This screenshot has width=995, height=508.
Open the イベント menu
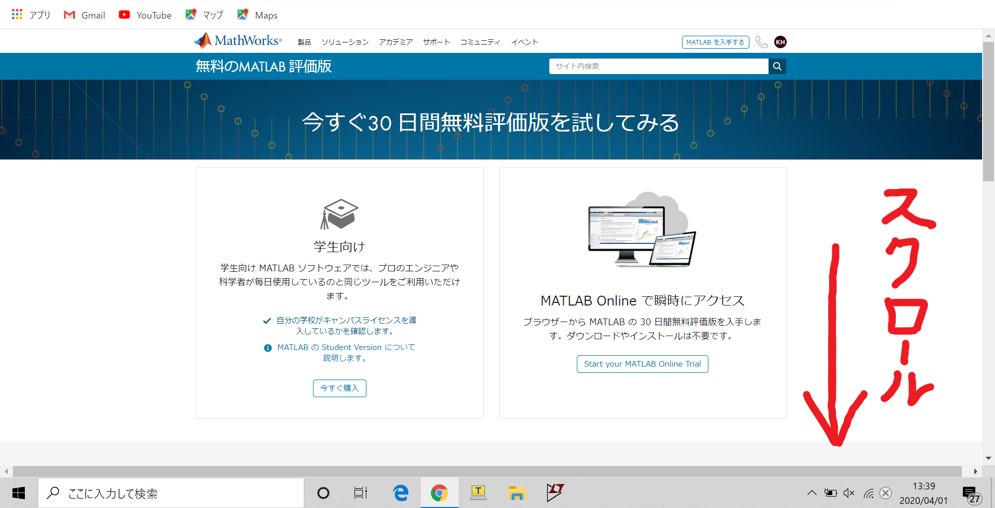coord(524,42)
